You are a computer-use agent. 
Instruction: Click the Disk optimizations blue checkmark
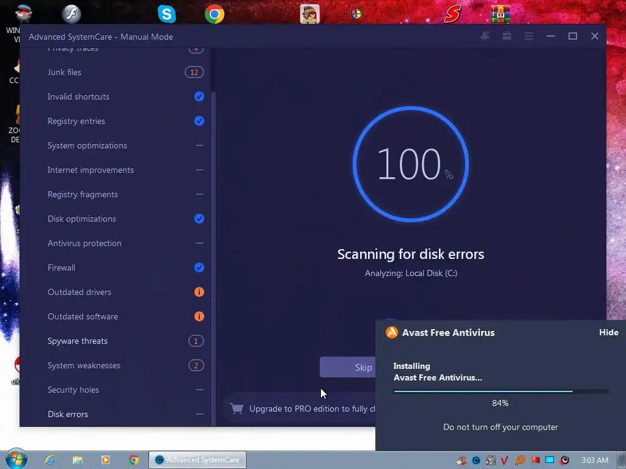pos(199,219)
